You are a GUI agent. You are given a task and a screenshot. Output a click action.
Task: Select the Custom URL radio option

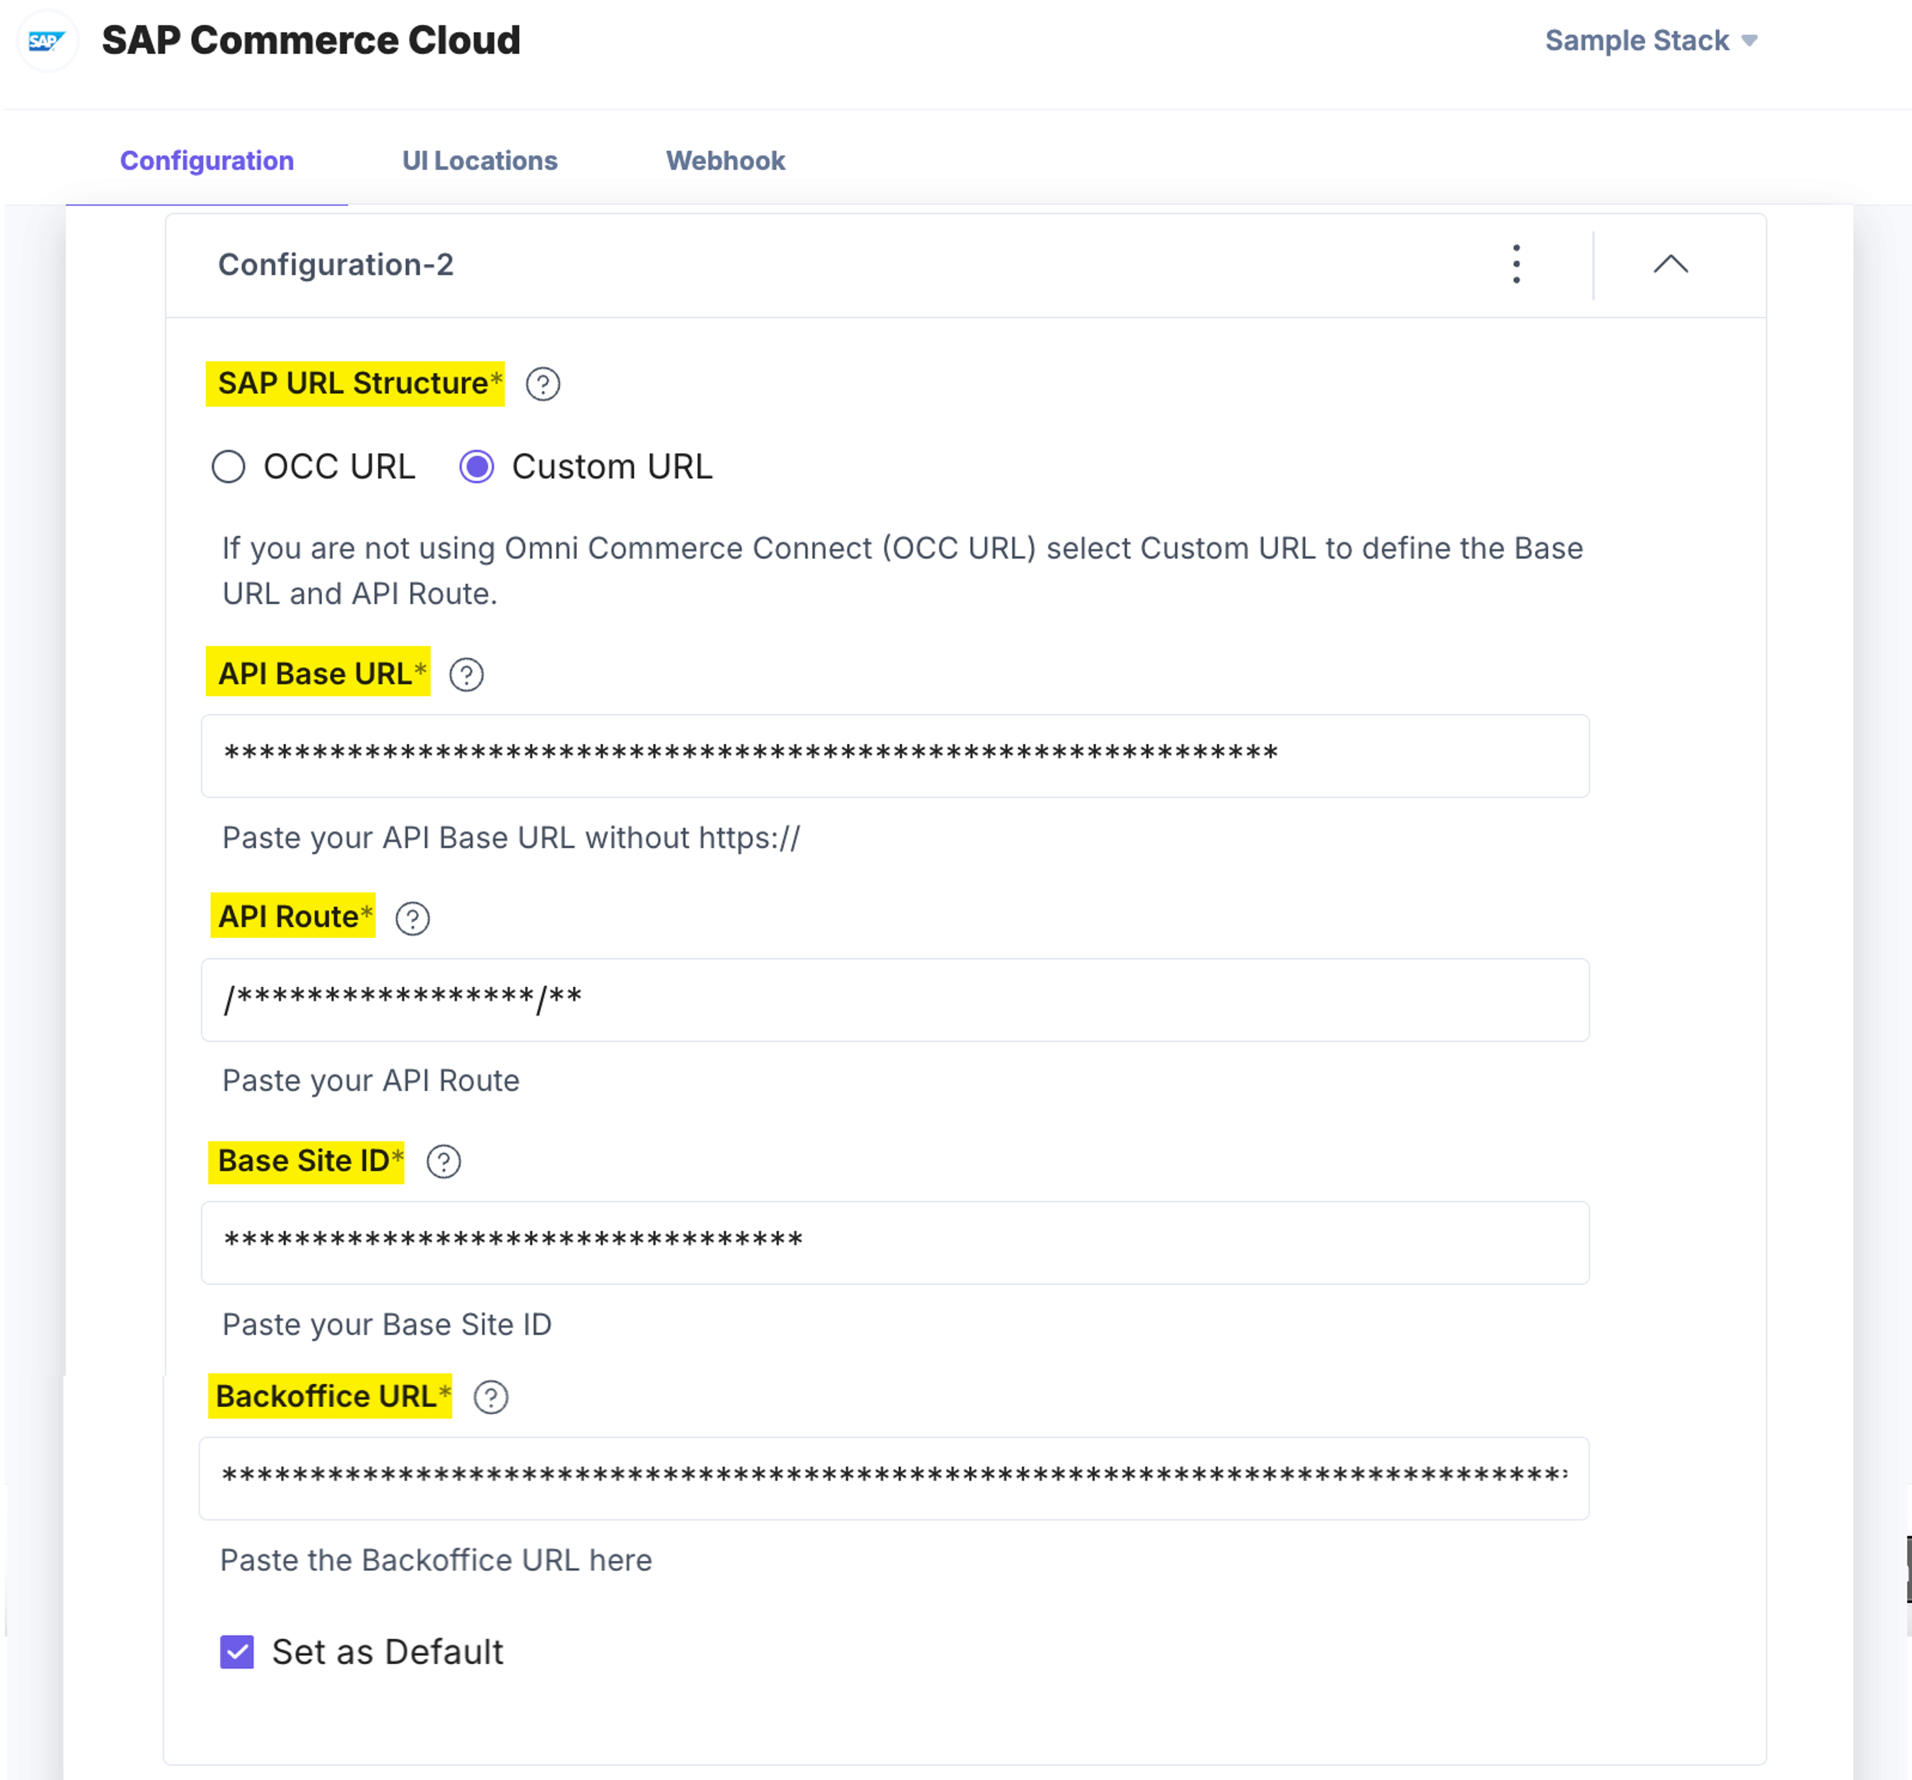pyautogui.click(x=476, y=467)
